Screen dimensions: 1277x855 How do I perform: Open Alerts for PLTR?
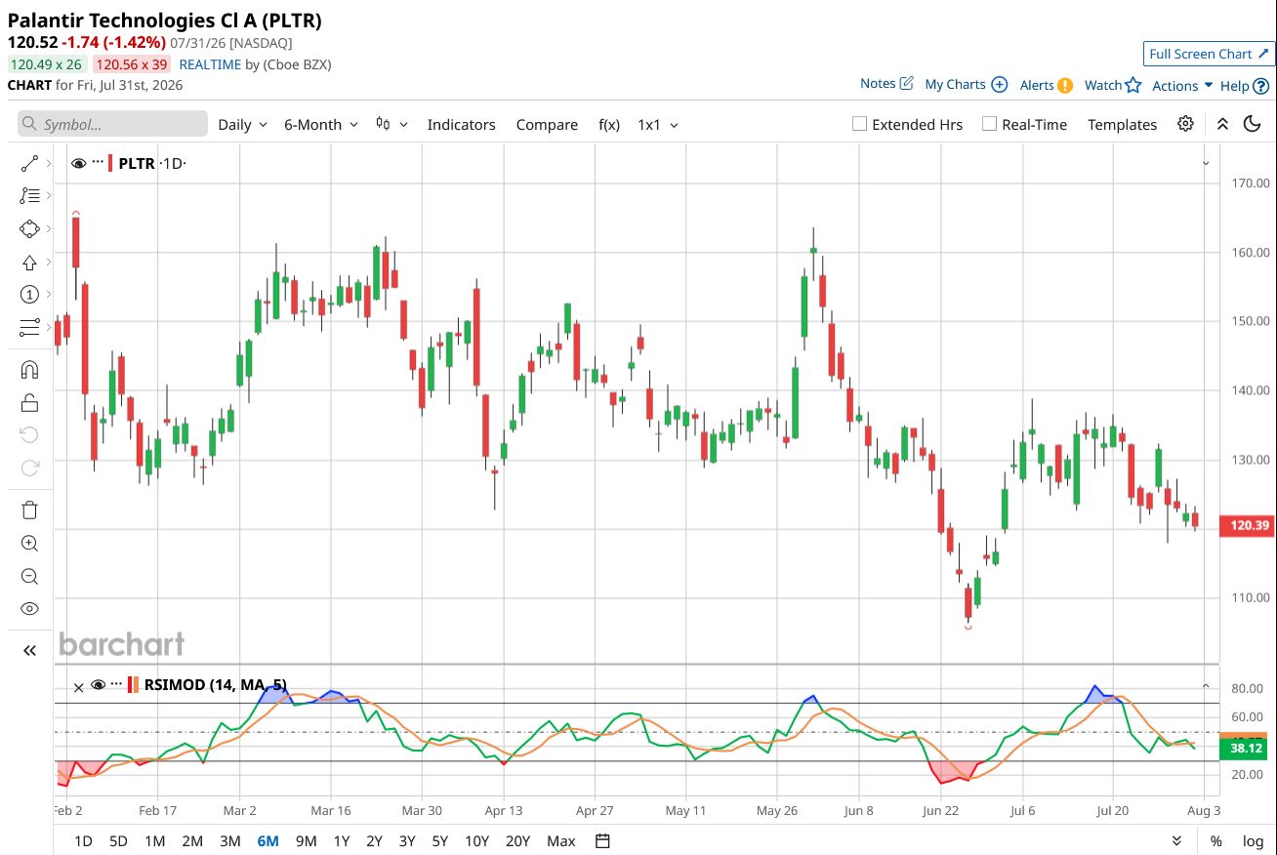coord(1047,85)
